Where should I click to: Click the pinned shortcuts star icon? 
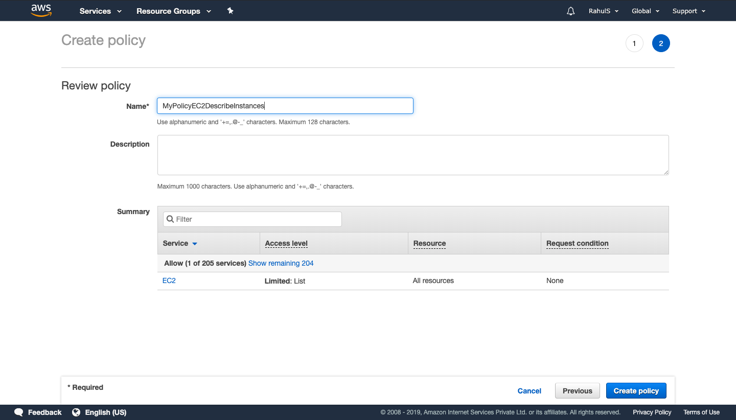coord(230,10)
